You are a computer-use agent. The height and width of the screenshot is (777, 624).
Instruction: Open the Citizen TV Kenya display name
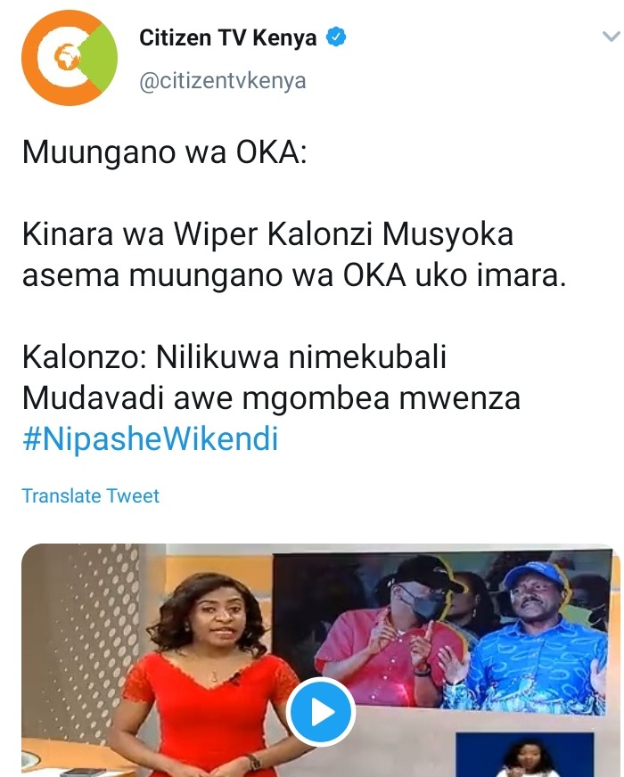(228, 37)
